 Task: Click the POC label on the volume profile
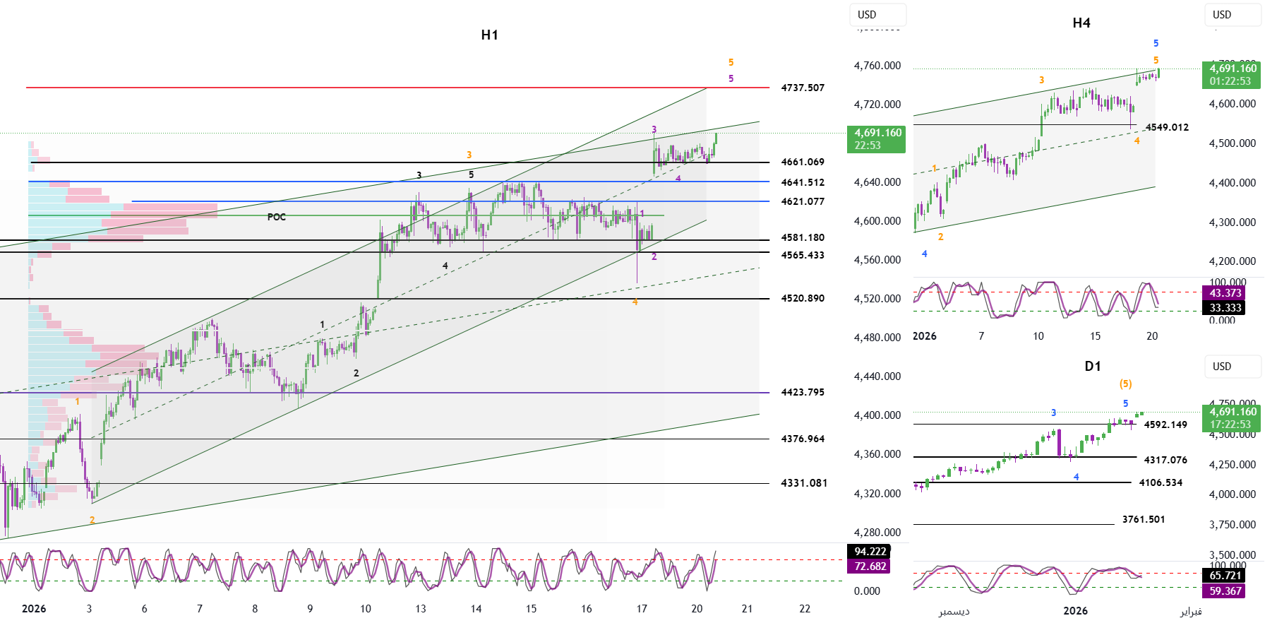(277, 217)
